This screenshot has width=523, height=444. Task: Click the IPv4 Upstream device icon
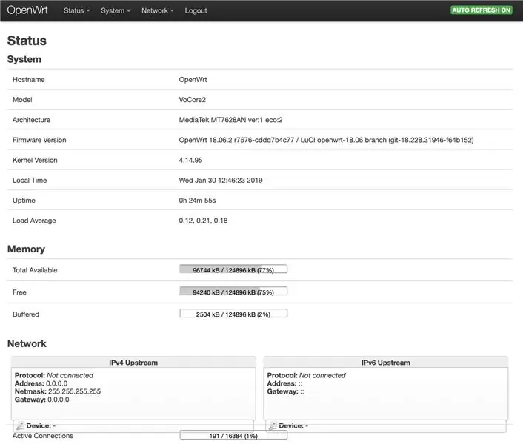[x=20, y=425]
